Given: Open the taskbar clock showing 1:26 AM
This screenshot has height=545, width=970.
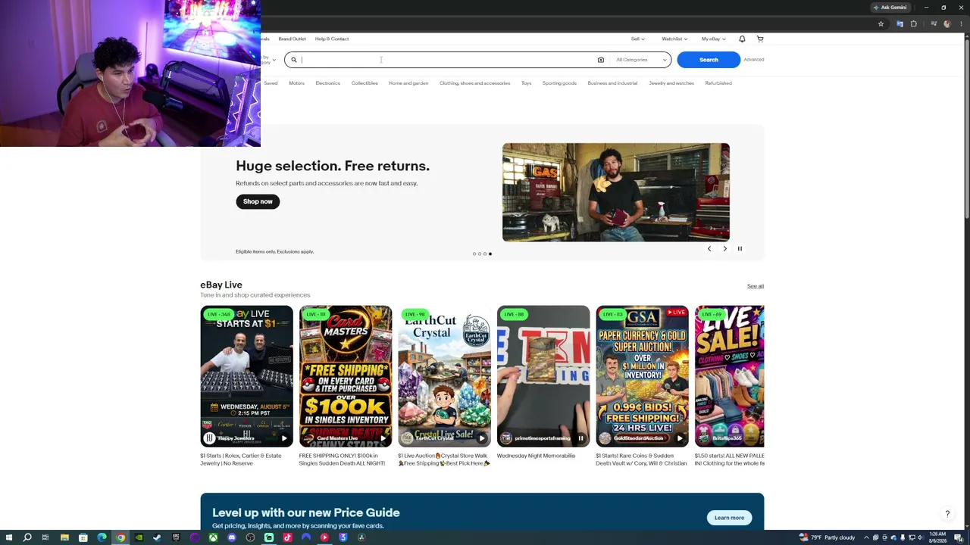Looking at the screenshot, I should coord(938,537).
